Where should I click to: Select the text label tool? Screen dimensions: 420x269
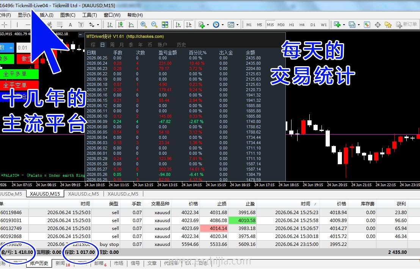pos(81,25)
